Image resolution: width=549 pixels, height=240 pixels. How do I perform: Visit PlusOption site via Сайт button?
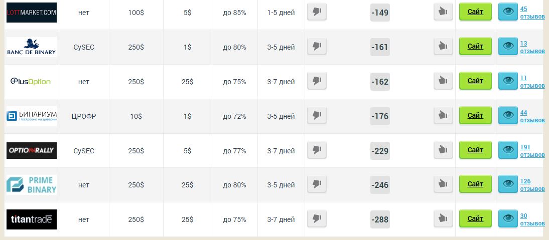click(475, 81)
